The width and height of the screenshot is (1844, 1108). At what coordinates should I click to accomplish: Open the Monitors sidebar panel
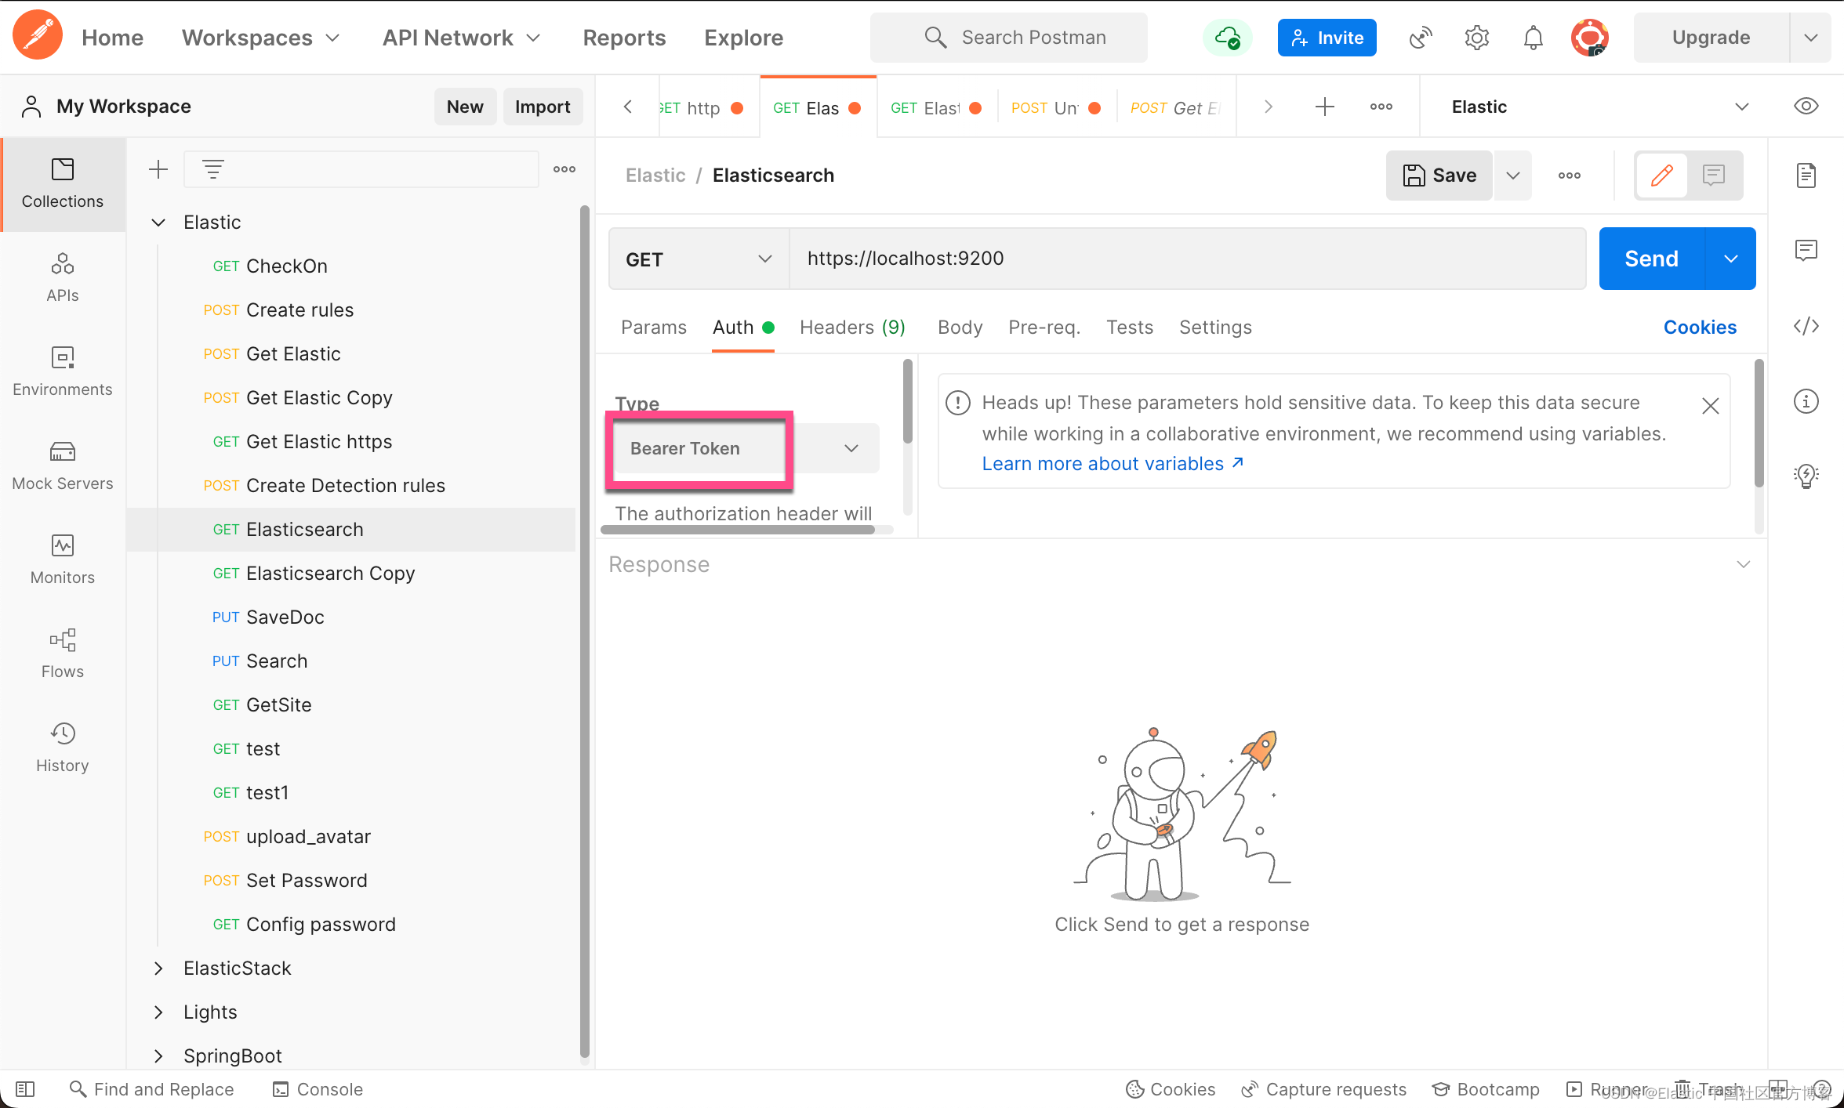[x=62, y=559]
